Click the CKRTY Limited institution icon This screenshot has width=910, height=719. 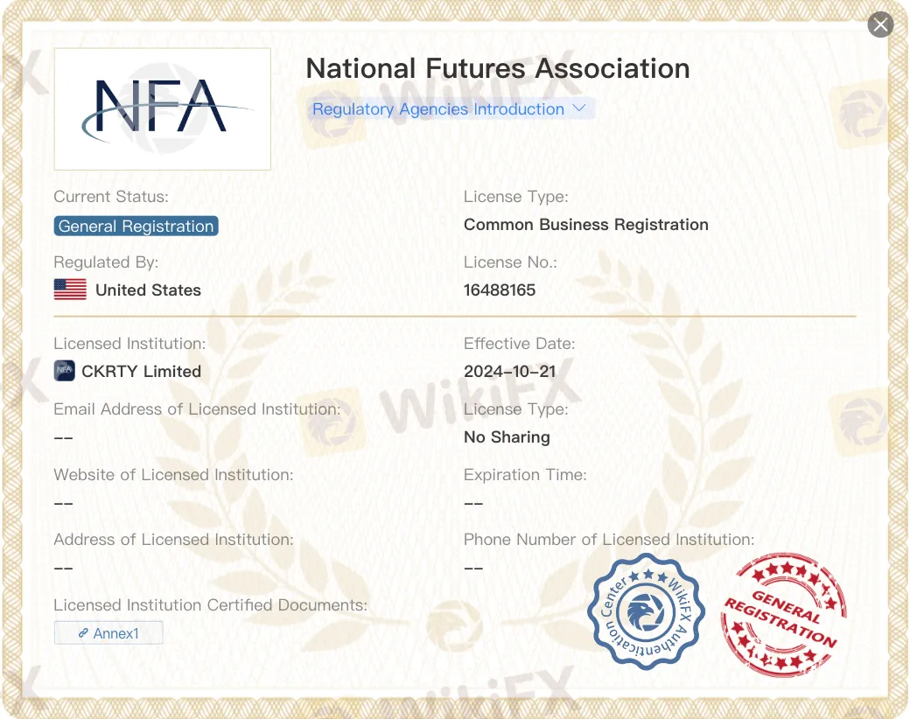tap(65, 370)
